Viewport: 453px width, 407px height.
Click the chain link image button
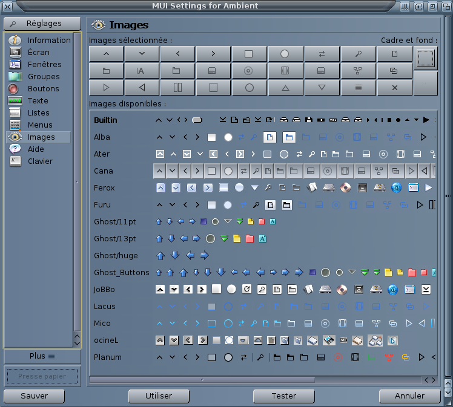coord(394,71)
